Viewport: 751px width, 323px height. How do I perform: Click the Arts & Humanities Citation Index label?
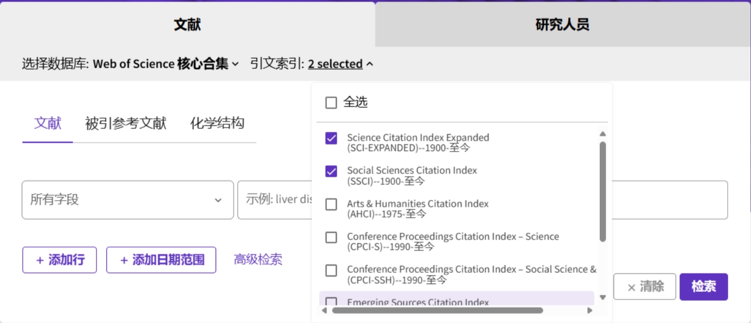click(x=418, y=208)
